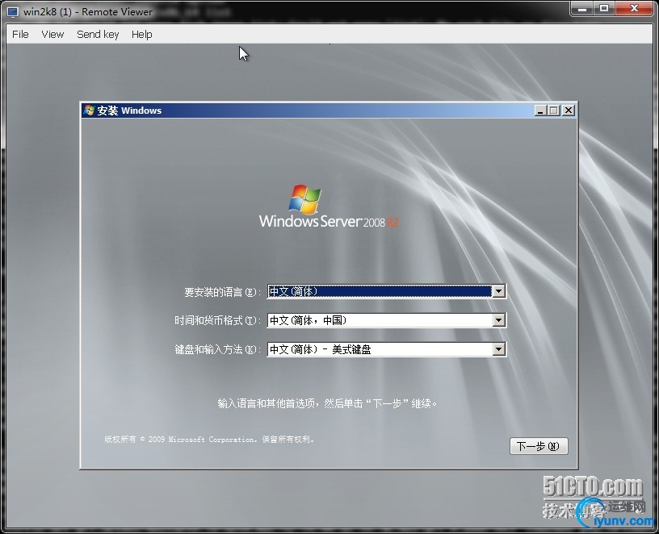The height and width of the screenshot is (534, 659).
Task: Click the Windows setup icon in dialog title
Action: pyautogui.click(x=89, y=110)
